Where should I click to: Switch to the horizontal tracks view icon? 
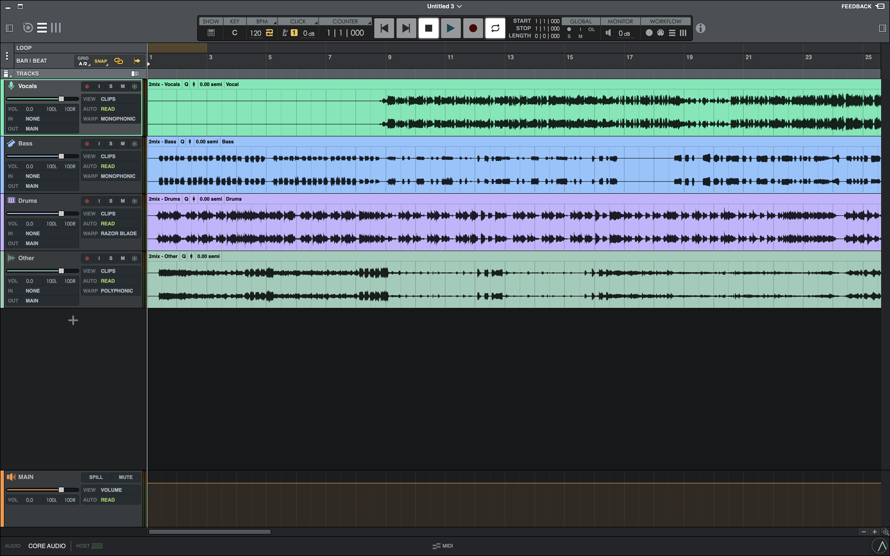pos(42,28)
